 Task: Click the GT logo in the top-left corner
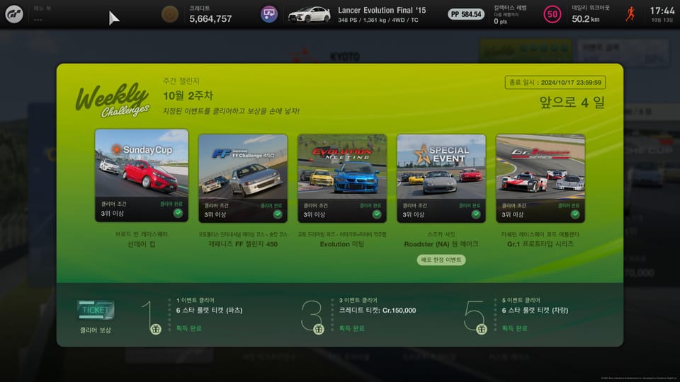coord(14,14)
